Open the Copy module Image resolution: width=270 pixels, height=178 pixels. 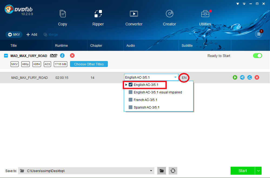[x=62, y=18]
